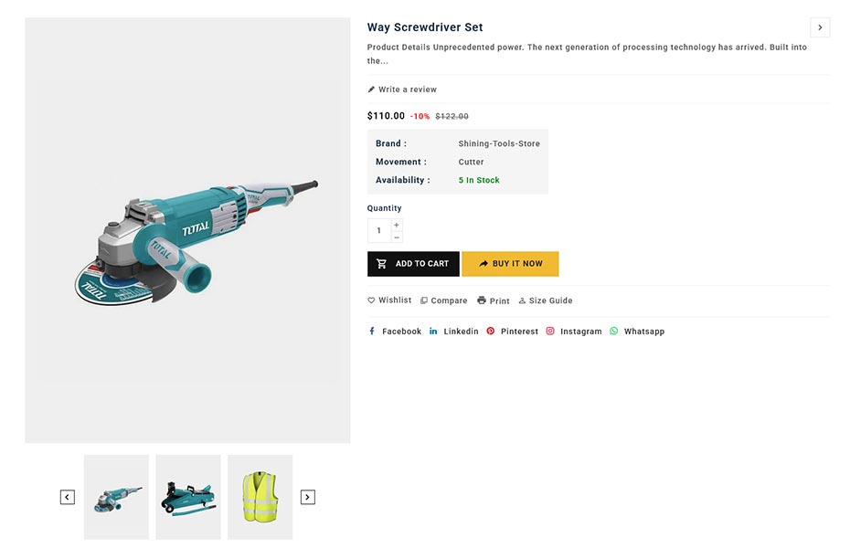
Task: Go to next product arrow
Action: coord(820,27)
